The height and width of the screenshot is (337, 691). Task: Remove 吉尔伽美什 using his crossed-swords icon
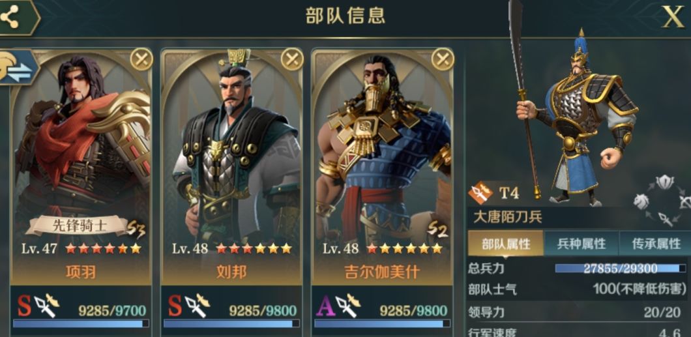(x=443, y=59)
